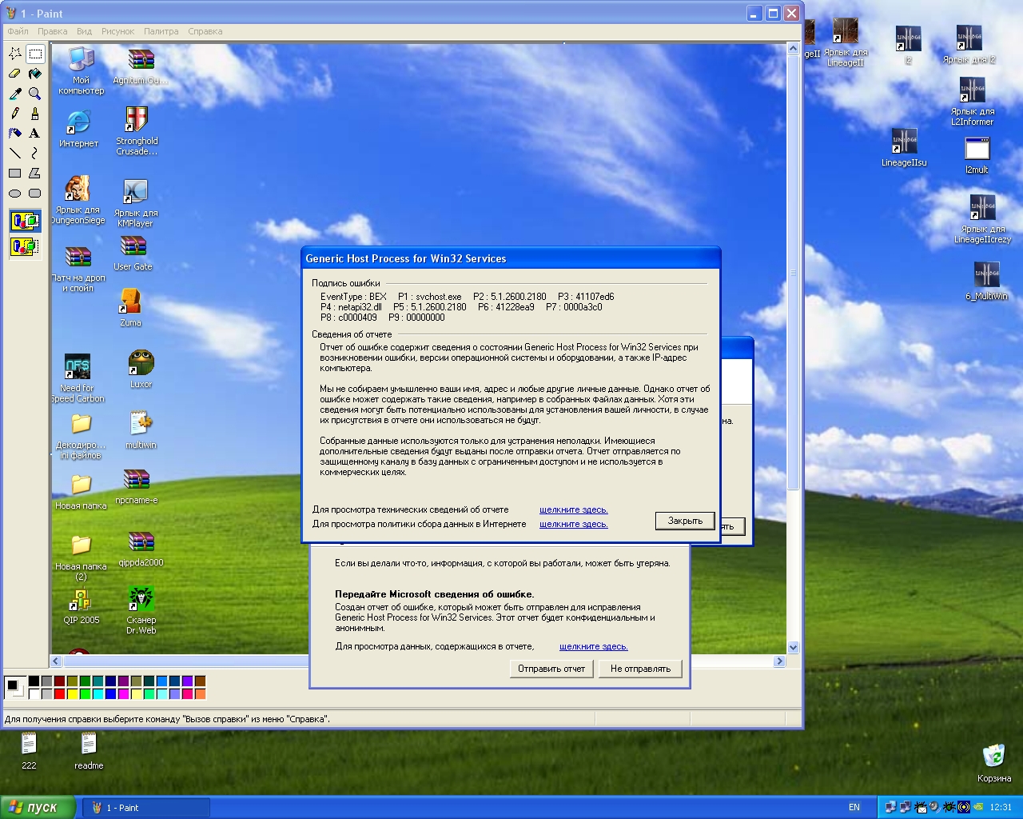Pick the Airbrush spray tool
The image size is (1023, 819).
15,133
